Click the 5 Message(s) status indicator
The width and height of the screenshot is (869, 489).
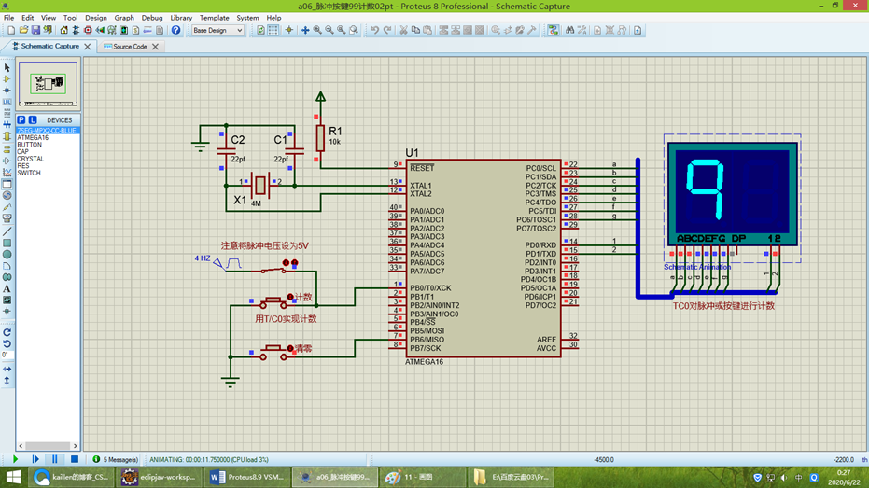[116, 459]
